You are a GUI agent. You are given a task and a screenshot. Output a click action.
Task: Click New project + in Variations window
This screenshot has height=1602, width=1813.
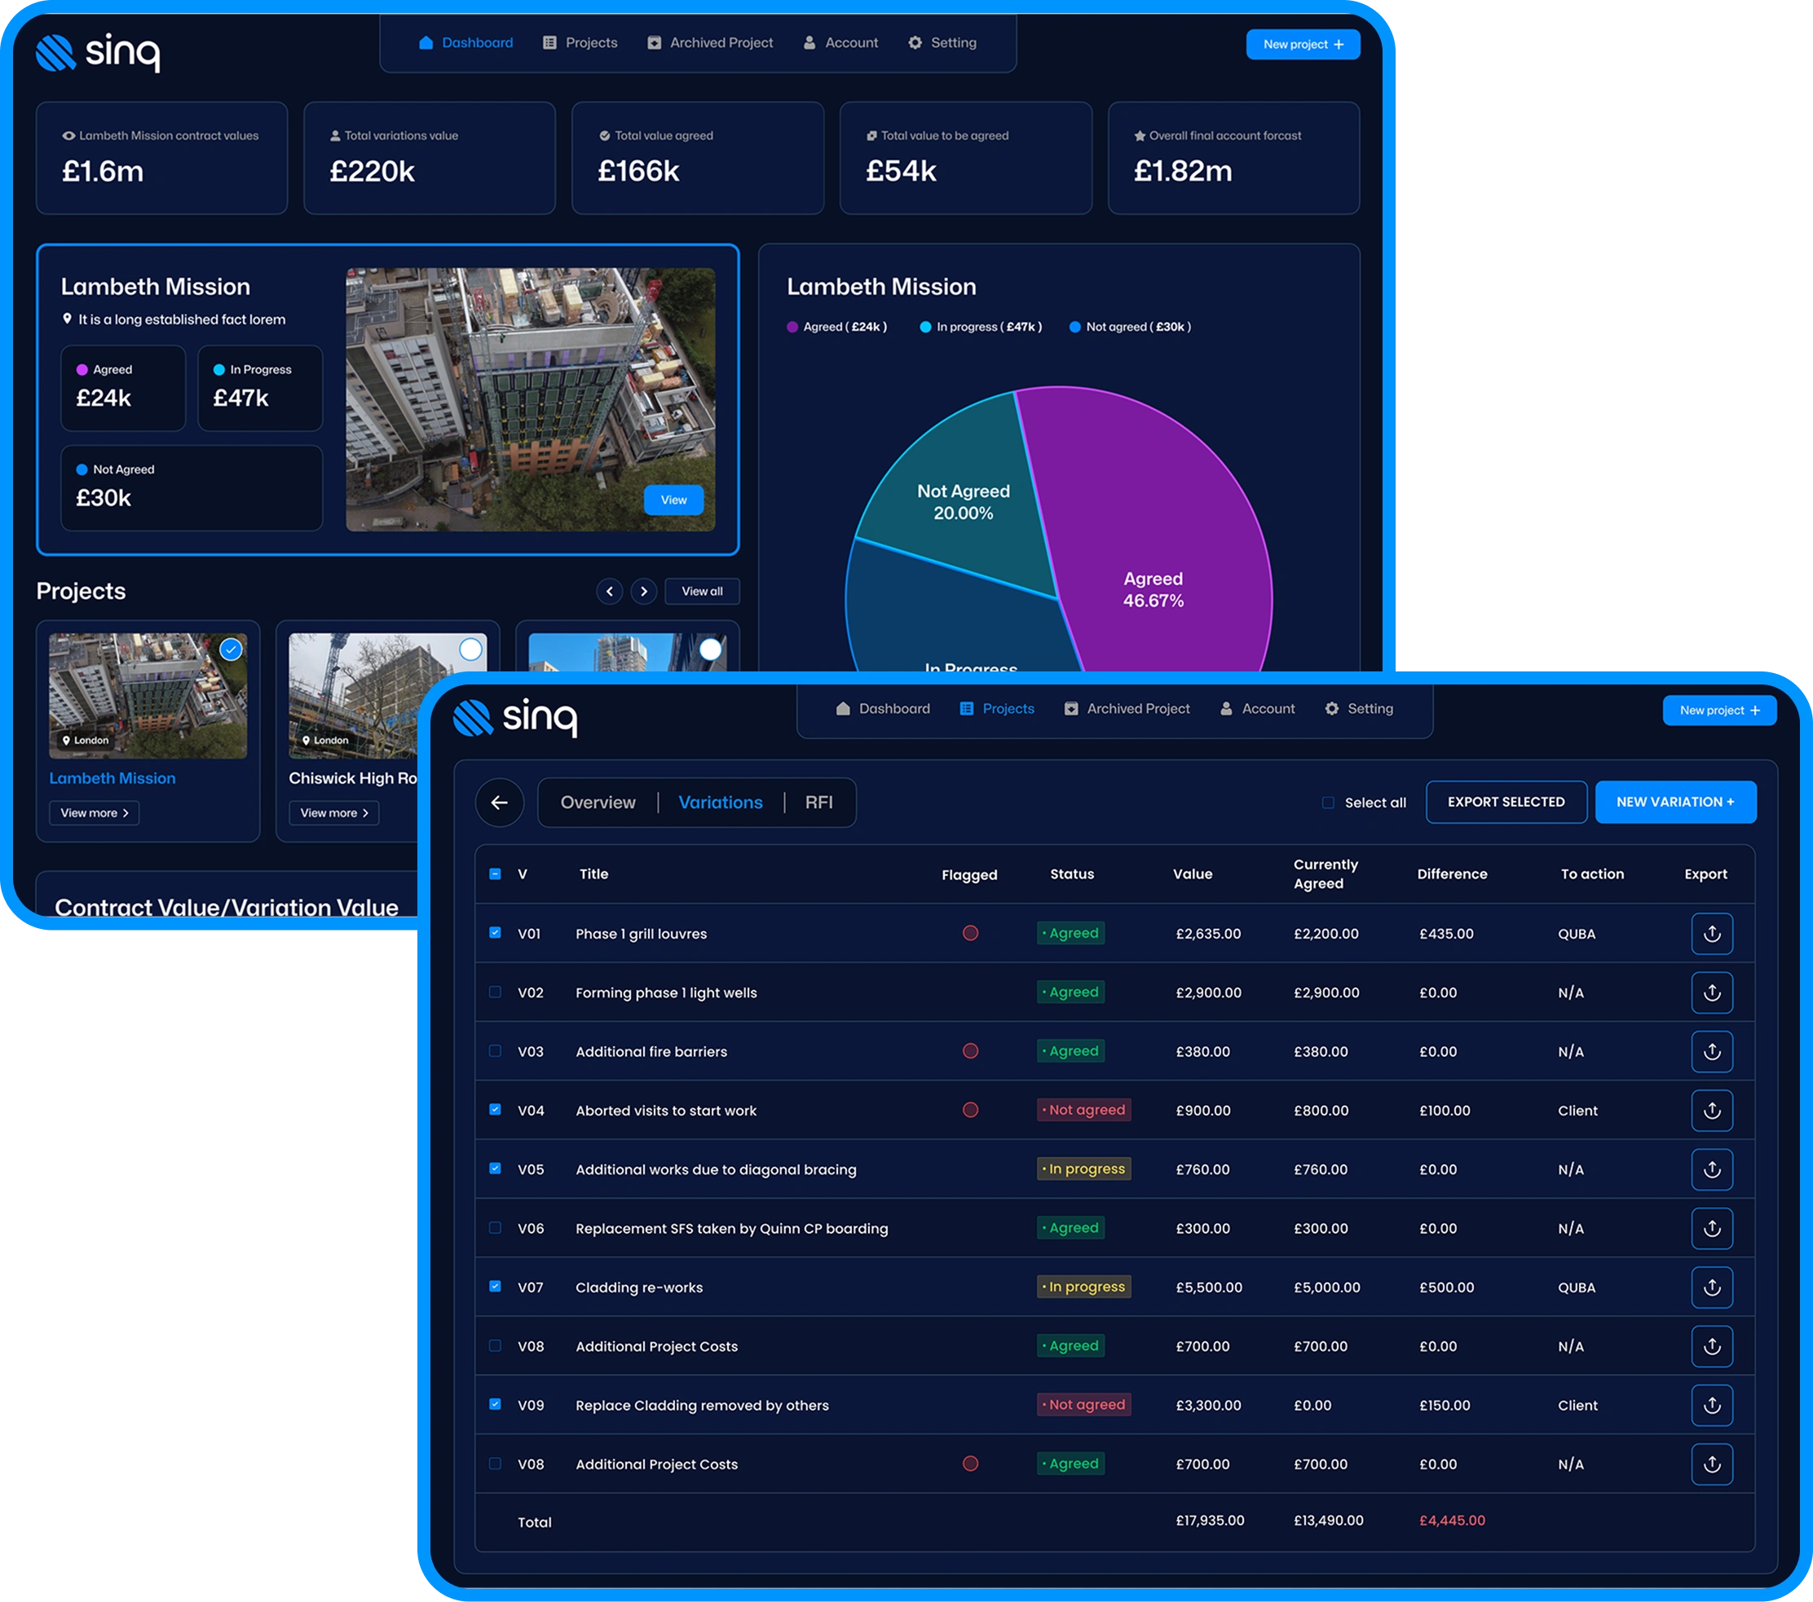point(1718,710)
